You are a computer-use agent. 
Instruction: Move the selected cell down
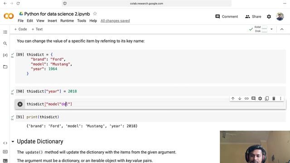(x=240, y=99)
